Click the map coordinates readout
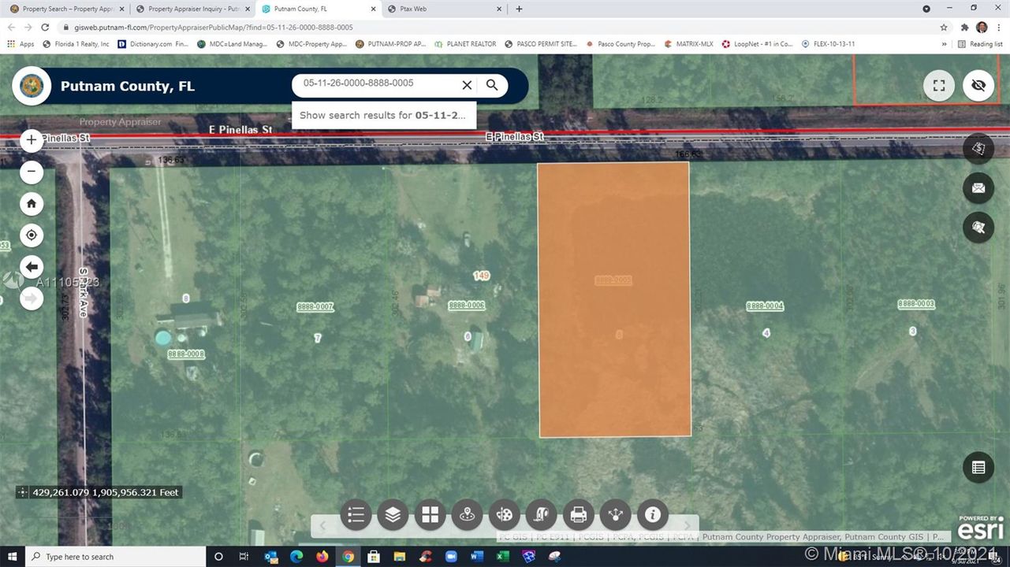Image resolution: width=1010 pixels, height=567 pixels. tap(106, 492)
